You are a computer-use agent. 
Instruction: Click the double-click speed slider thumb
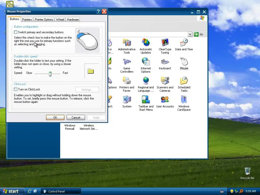click(50, 74)
